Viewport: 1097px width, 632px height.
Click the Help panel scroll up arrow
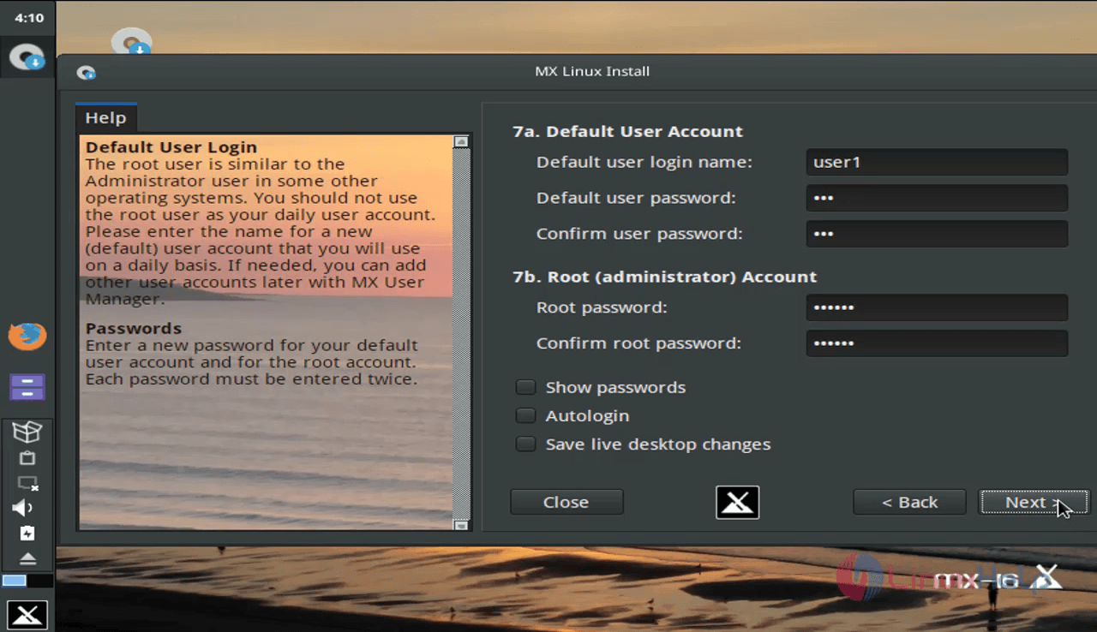(461, 141)
